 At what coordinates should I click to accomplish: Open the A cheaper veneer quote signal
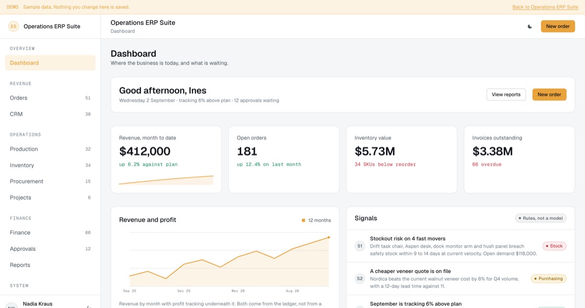(460, 279)
